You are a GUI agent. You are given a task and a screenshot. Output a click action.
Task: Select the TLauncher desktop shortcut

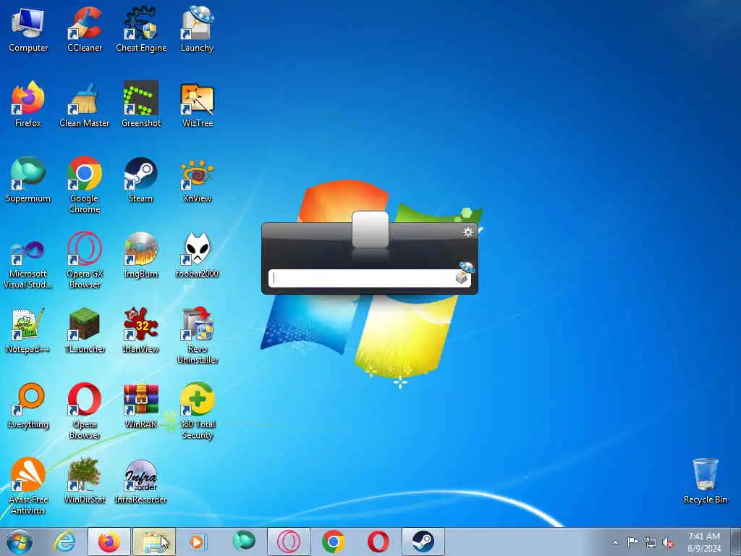tap(85, 330)
